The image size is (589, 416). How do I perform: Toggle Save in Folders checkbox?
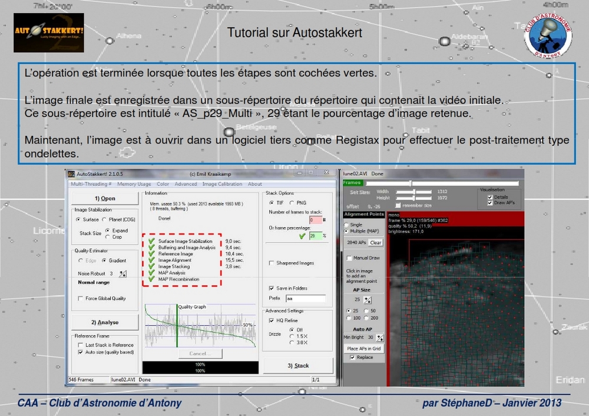click(x=272, y=288)
